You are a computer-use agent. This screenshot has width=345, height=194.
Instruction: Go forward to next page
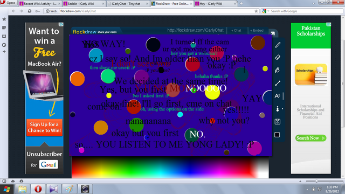(22, 11)
